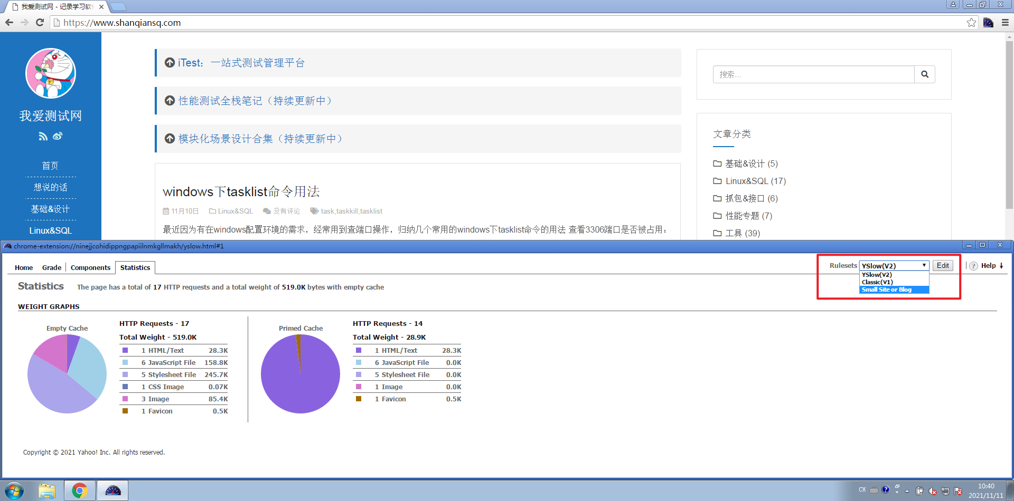1014x501 pixels.
Task: Open 模块化场景设计合集 link
Action: tap(262, 139)
